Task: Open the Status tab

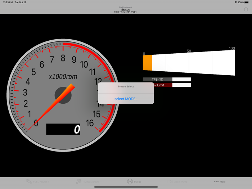Action: 134,181
